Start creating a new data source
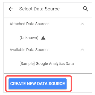95x95 pixels. click(x=37, y=84)
